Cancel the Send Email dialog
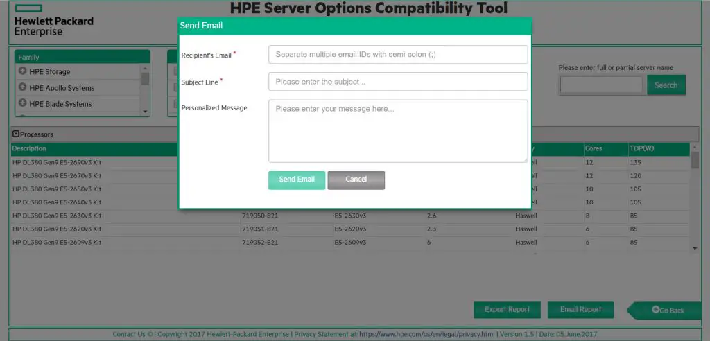The width and height of the screenshot is (710, 341). coord(356,180)
